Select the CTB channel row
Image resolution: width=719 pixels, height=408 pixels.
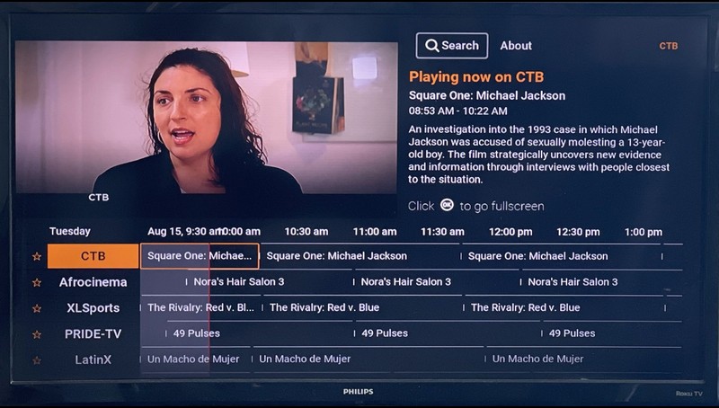tap(93, 256)
